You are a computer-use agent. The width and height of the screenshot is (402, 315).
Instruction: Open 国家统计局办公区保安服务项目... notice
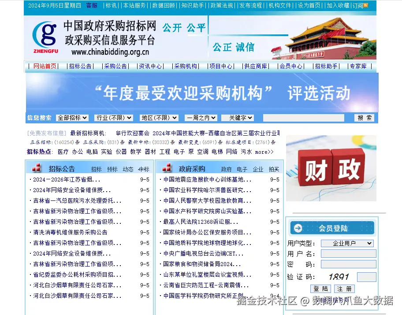point(207,232)
